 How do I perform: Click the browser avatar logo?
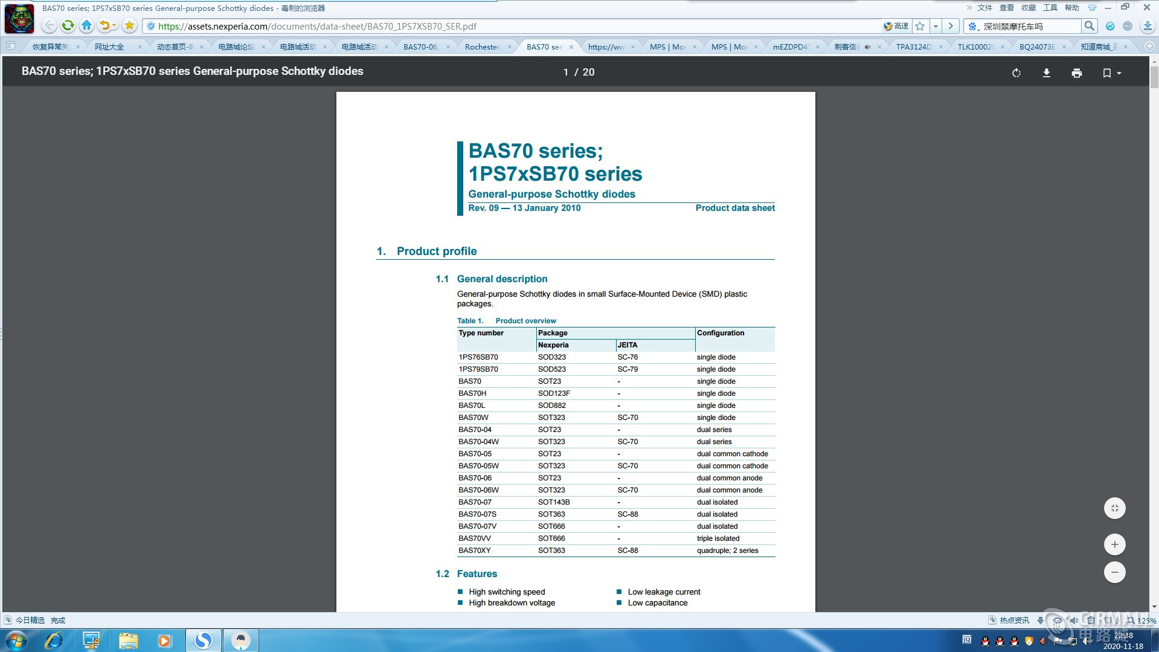pyautogui.click(x=19, y=18)
